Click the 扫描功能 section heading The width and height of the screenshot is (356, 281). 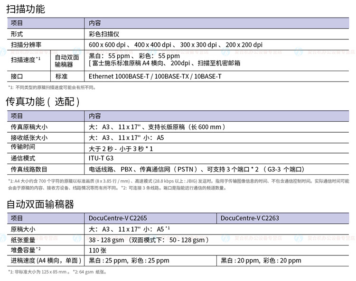26,9
